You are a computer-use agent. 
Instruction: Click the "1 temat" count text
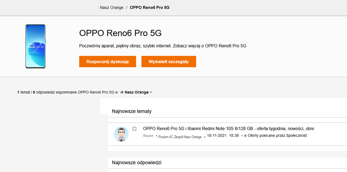pyautogui.click(x=24, y=93)
